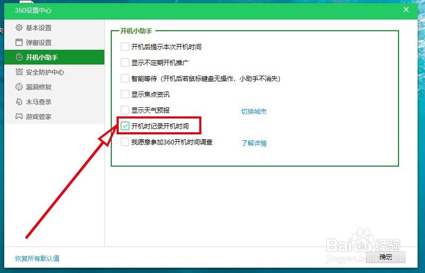Toggle the 显示天气预报 checkbox
The width and height of the screenshot is (425, 273).
(x=125, y=110)
